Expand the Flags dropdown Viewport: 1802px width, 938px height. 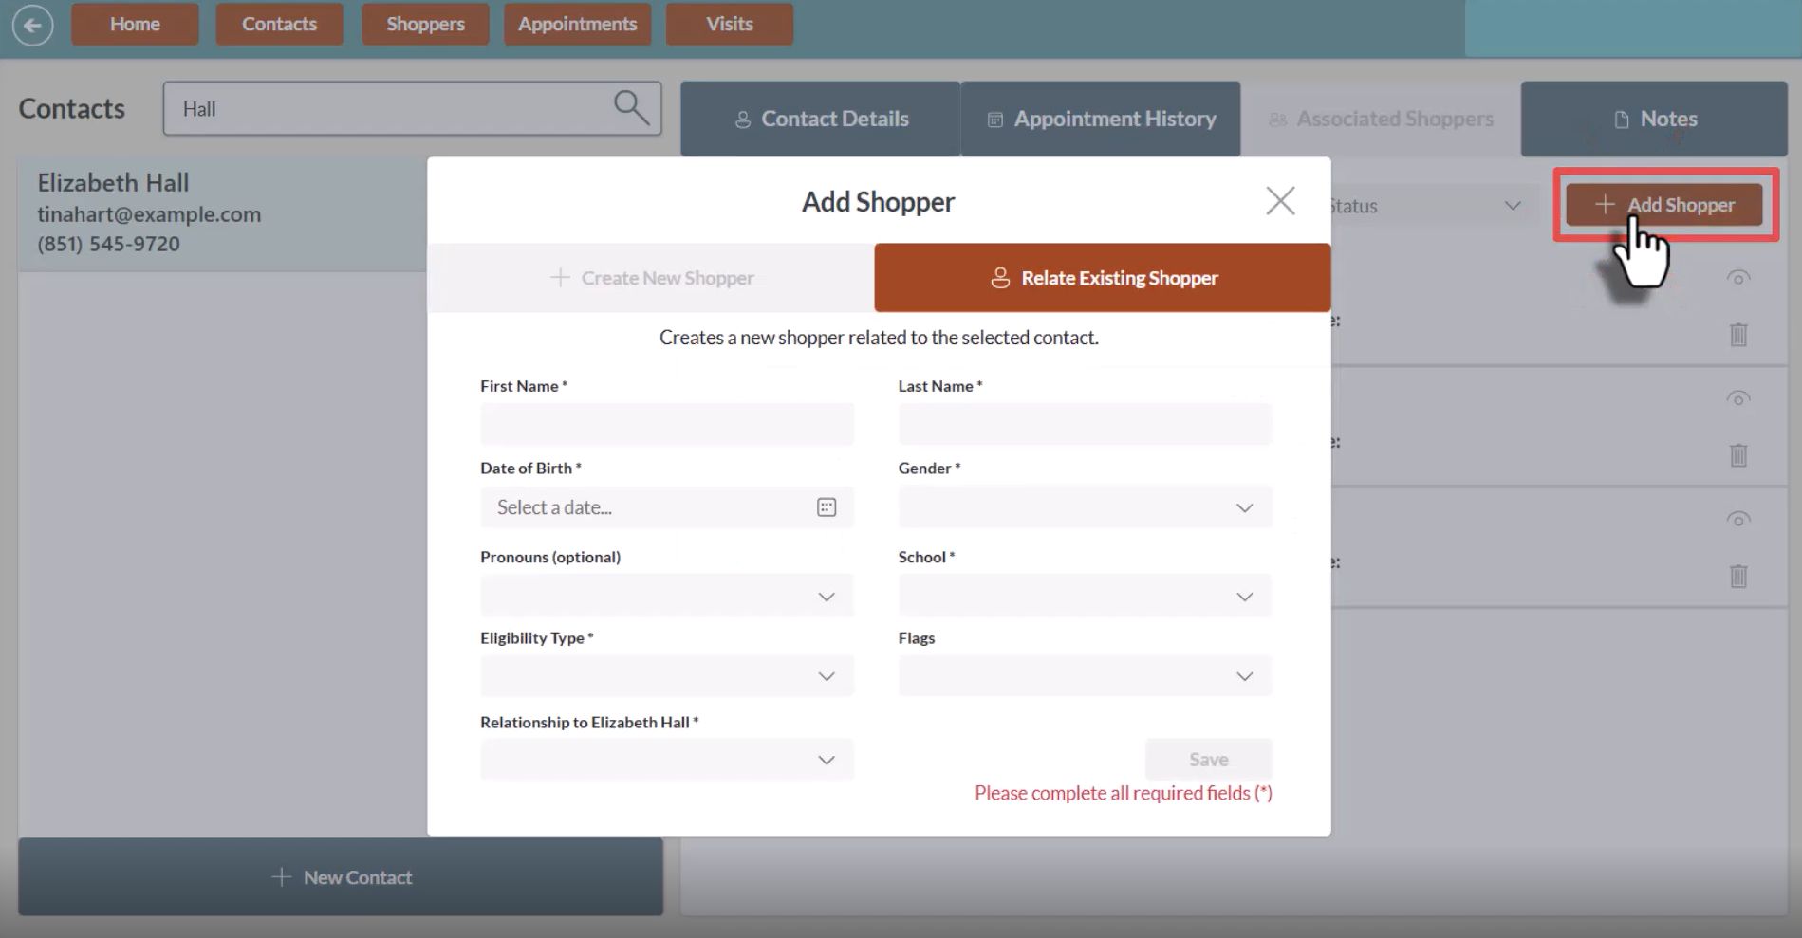click(x=1085, y=676)
